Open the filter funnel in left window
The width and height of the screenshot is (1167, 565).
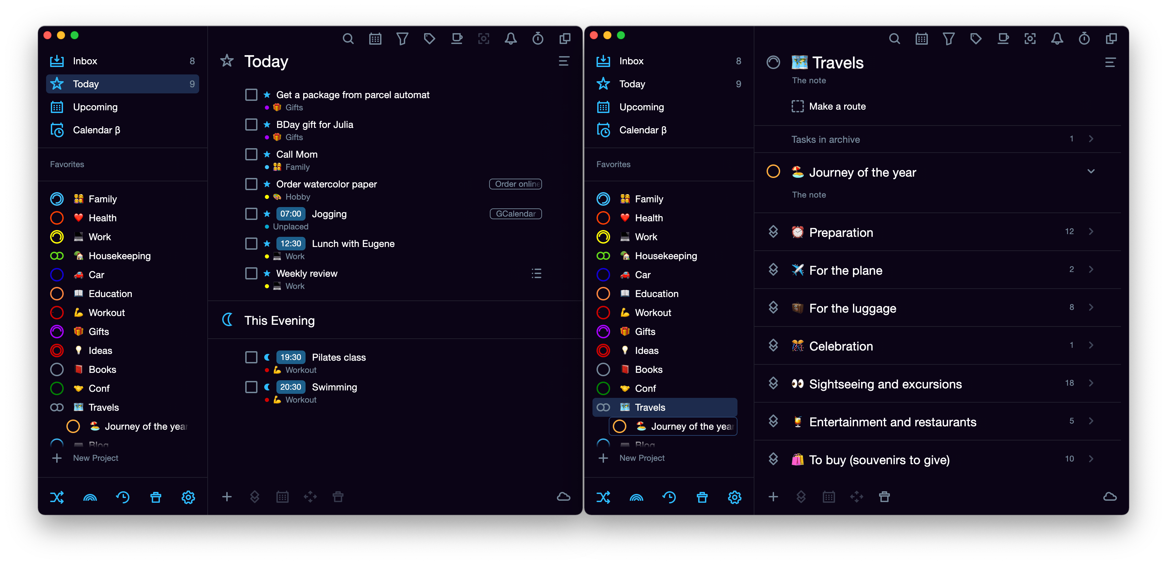pyautogui.click(x=402, y=39)
